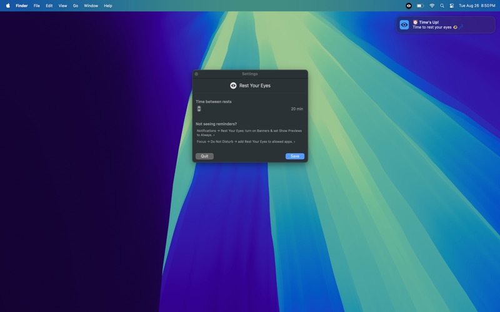500x312 pixels.
Task: Open Spotlight search magnifier icon
Action: point(442,6)
